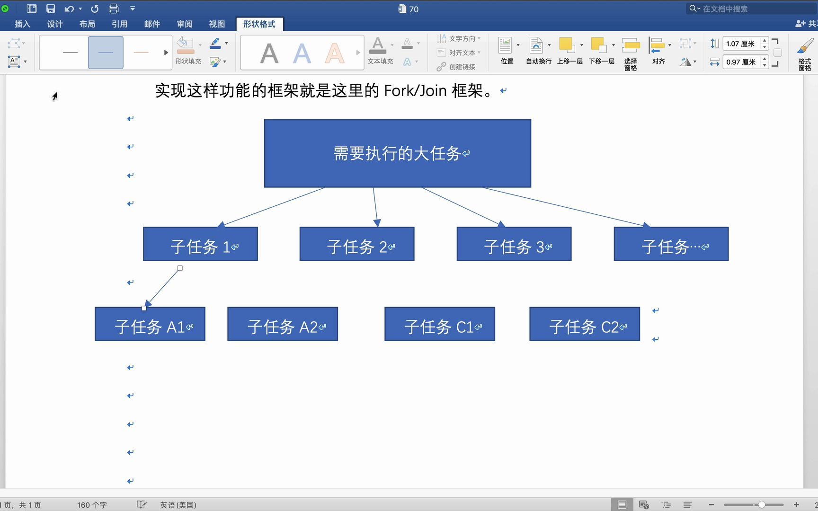Click the Text Fill (文本填充) A icon
This screenshot has height=511, width=818.
(x=377, y=45)
